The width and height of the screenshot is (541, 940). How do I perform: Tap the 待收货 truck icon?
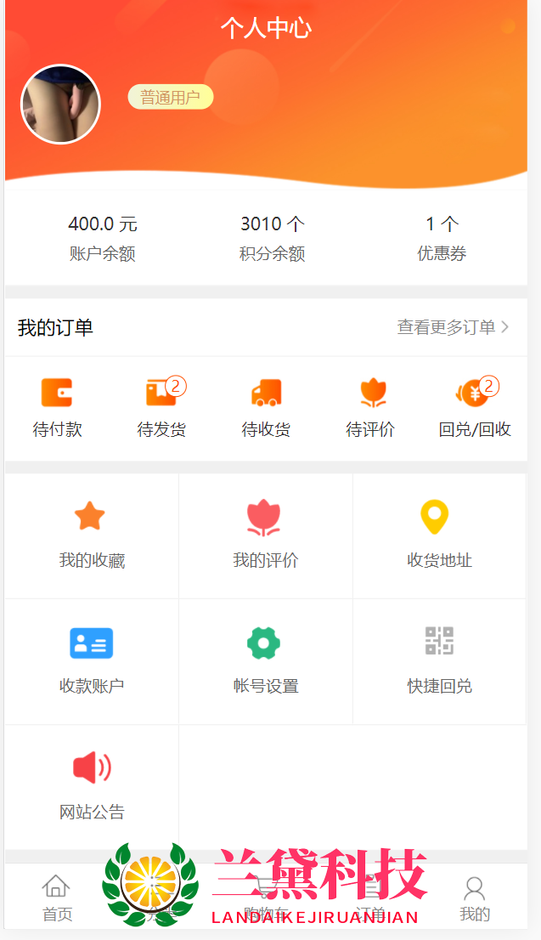[266, 394]
